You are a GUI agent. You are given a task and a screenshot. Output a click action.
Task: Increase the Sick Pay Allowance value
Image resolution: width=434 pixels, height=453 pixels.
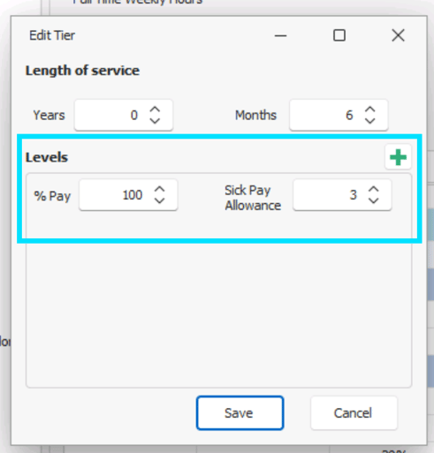pos(374,190)
